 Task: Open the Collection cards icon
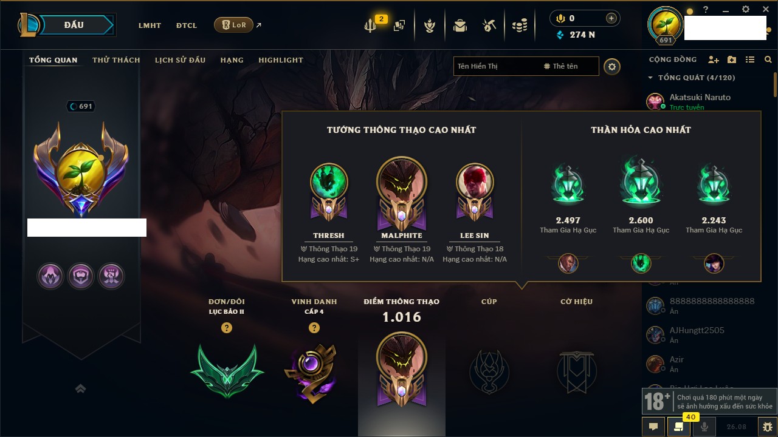point(399,25)
